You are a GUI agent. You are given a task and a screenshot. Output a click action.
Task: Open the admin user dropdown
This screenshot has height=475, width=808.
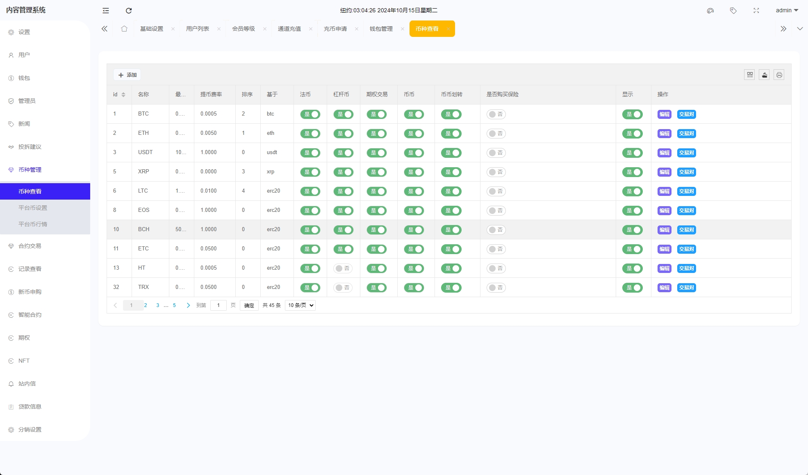[787, 11]
